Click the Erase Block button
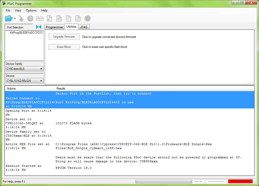Screen dimensions: 259x186 pyautogui.click(x=64, y=47)
